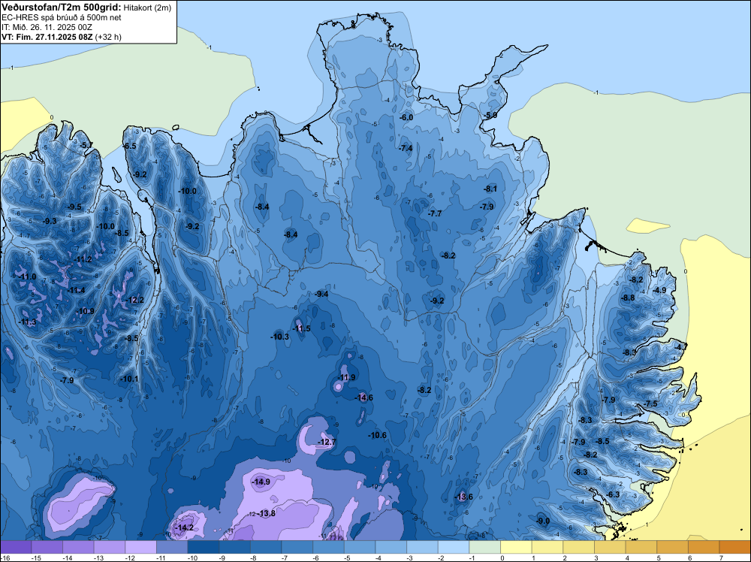Click the -7.7 temperature label
This screenshot has height=562, width=751.
tap(435, 213)
